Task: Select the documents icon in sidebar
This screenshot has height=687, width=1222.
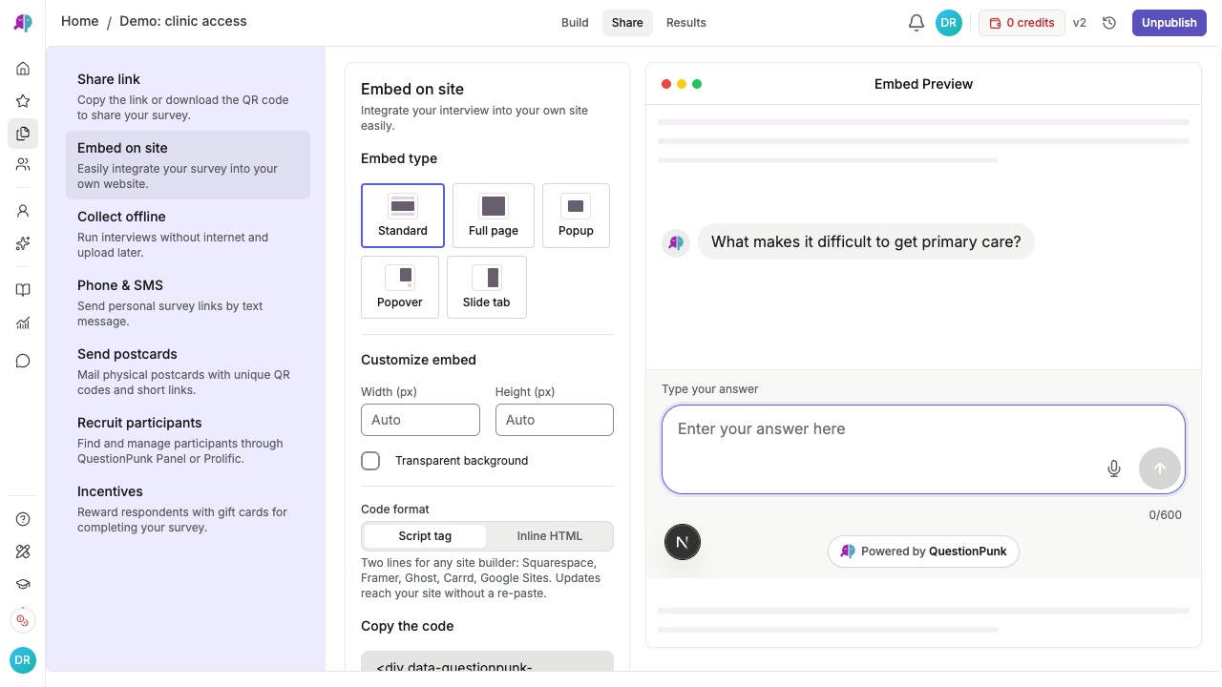Action: click(23, 134)
